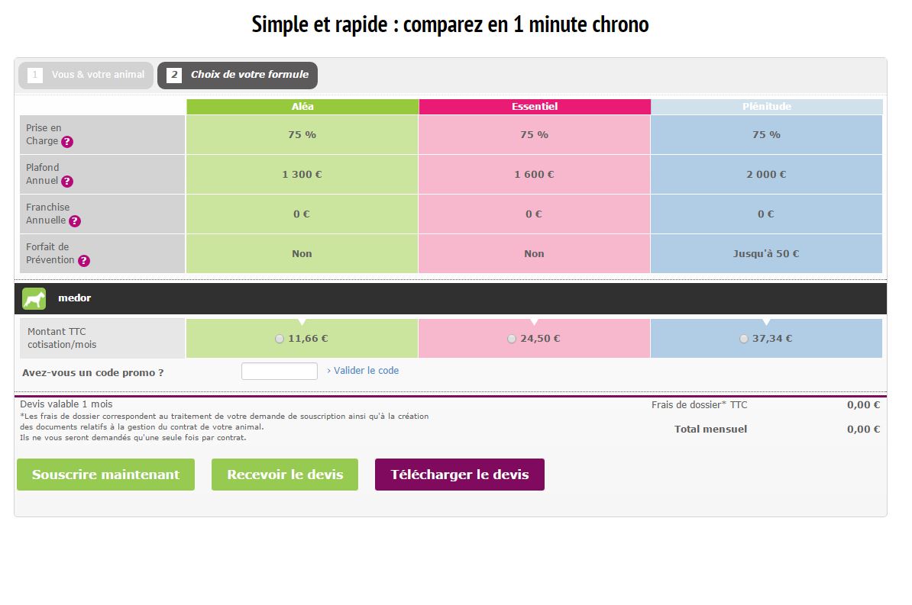
Task: Click the blue Plénitude column header
Action: pos(767,107)
